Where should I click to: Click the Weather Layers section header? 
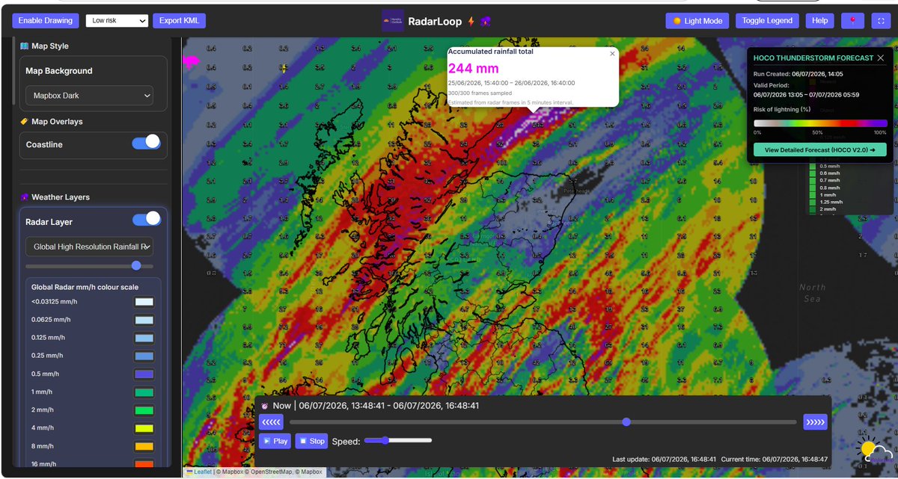55,197
